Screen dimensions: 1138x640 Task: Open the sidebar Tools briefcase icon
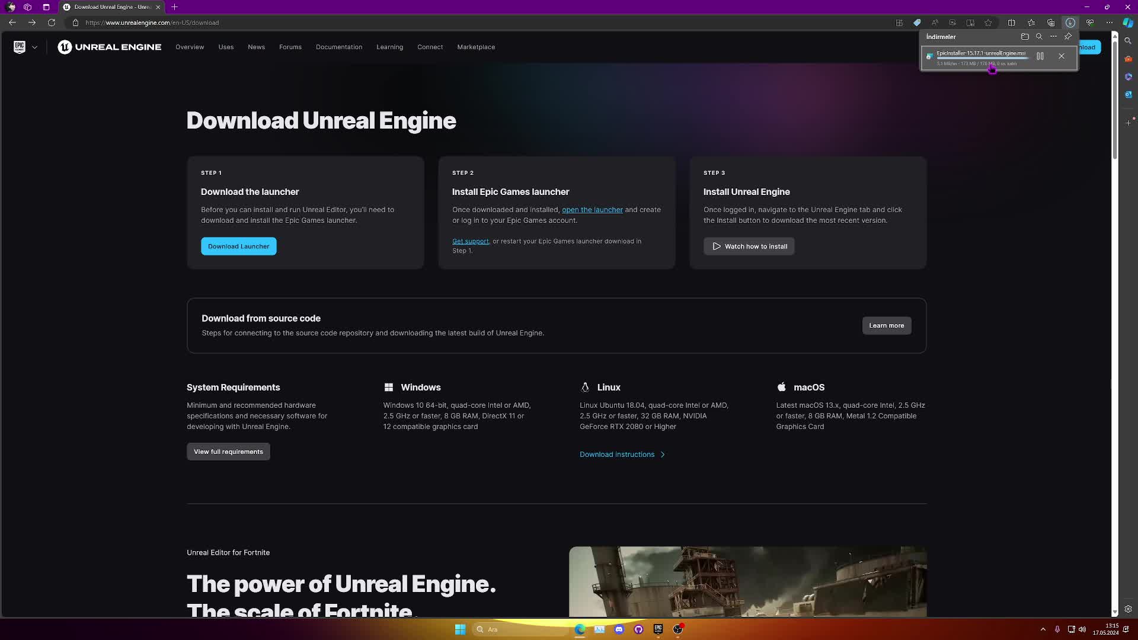click(1128, 59)
